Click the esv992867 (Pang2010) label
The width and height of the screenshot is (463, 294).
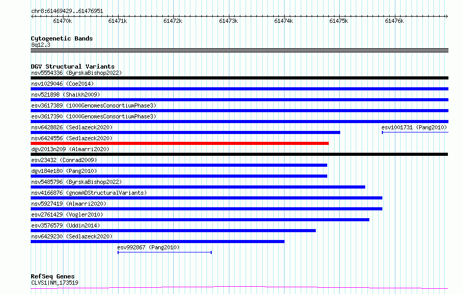(148, 247)
